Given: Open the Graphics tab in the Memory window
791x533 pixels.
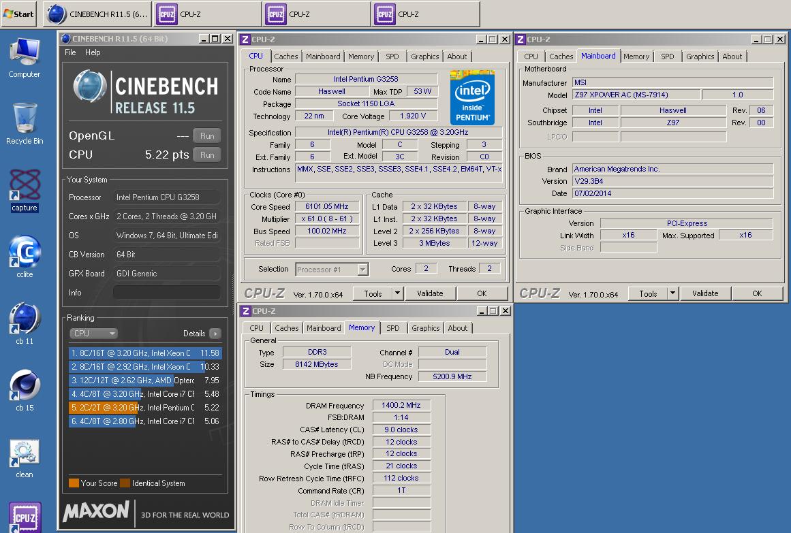Looking at the screenshot, I should (x=426, y=328).
